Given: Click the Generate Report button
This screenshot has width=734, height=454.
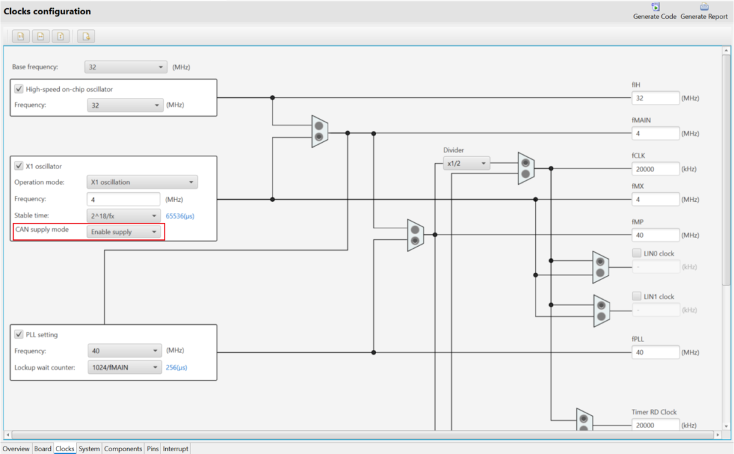Looking at the screenshot, I should click(x=703, y=11).
